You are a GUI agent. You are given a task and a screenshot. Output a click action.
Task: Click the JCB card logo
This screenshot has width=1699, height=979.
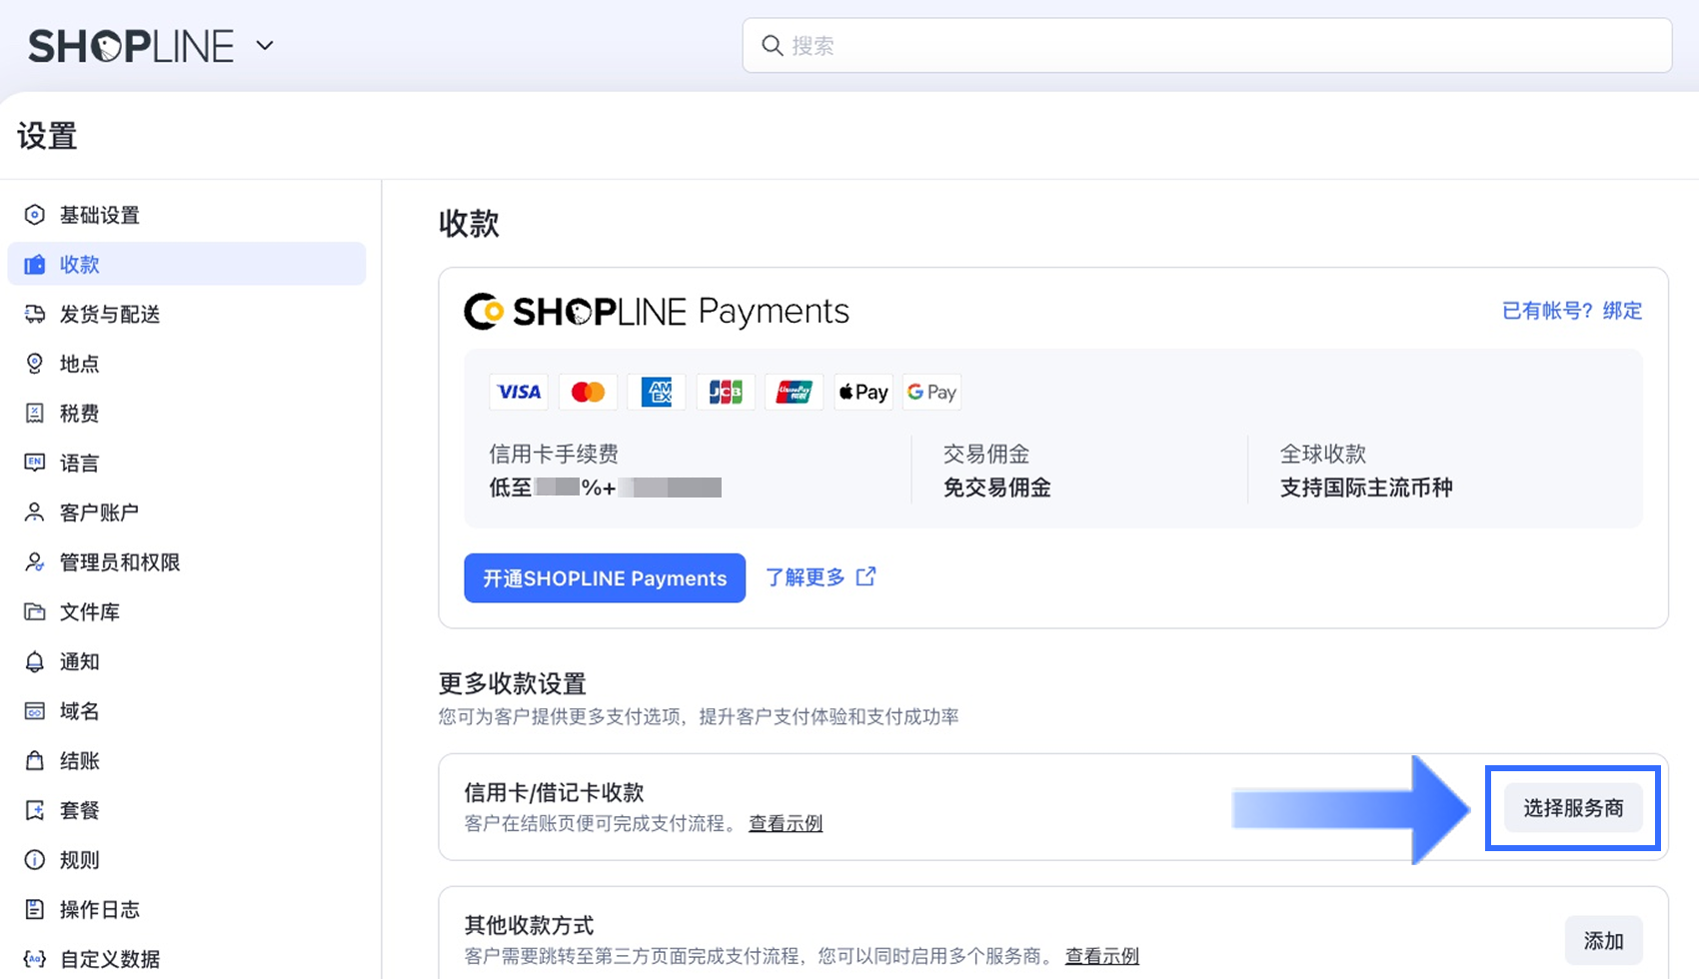click(726, 392)
